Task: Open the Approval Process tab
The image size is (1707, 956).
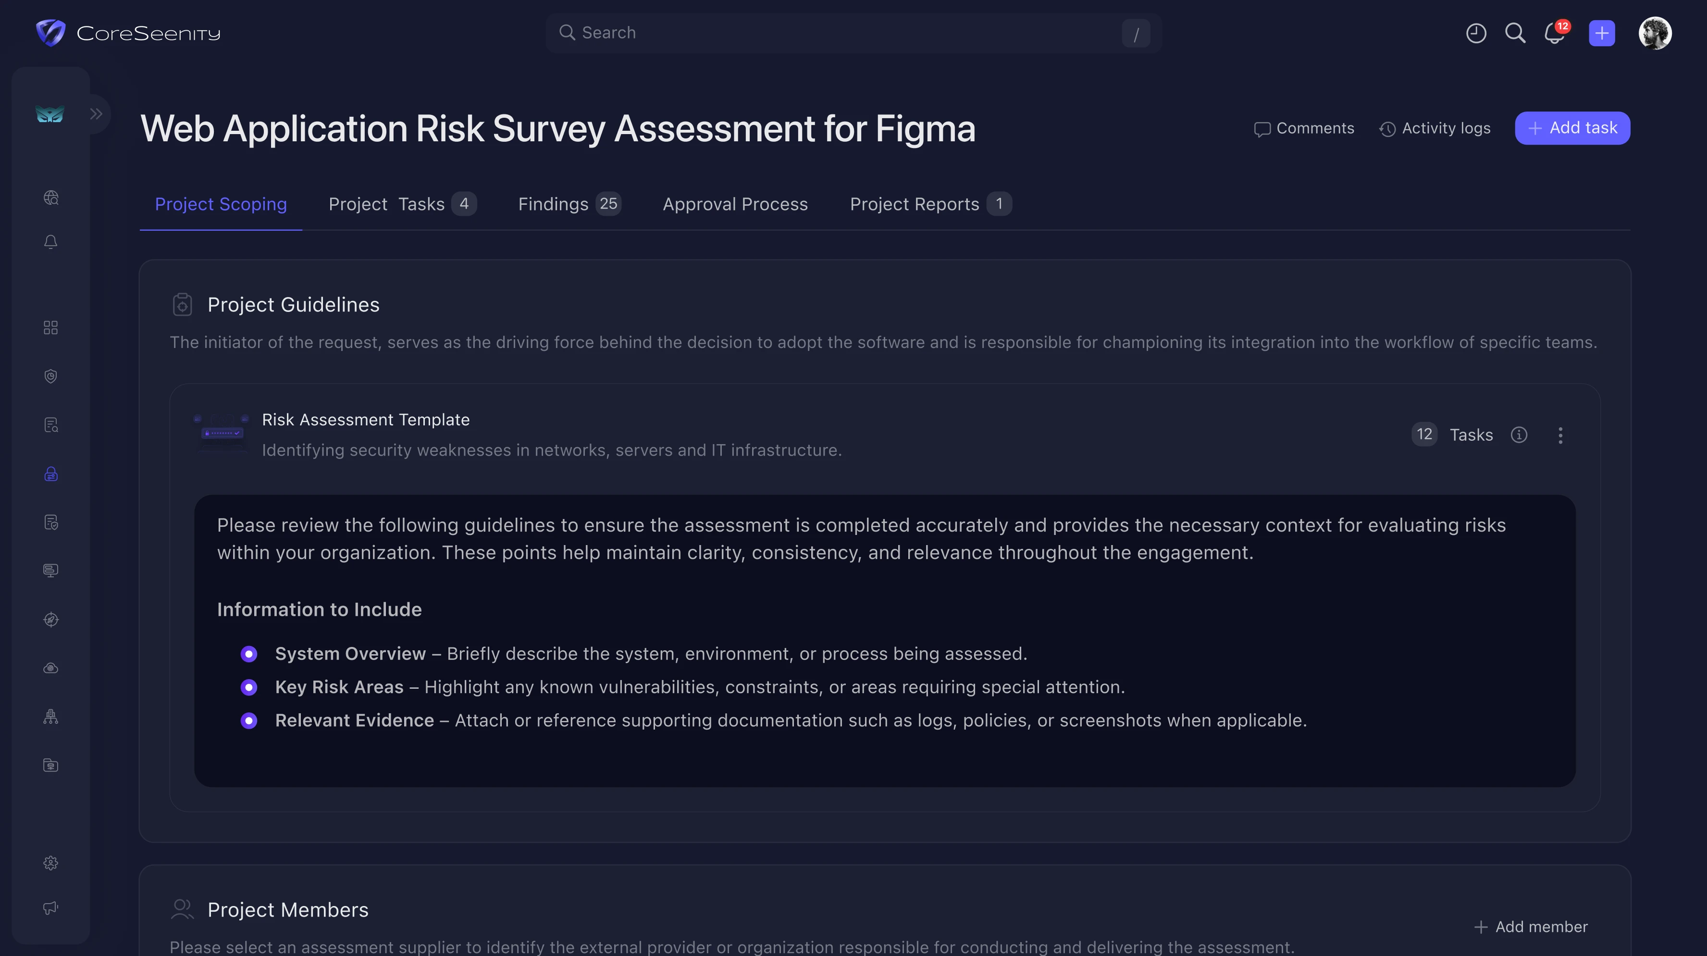Action: (x=735, y=204)
